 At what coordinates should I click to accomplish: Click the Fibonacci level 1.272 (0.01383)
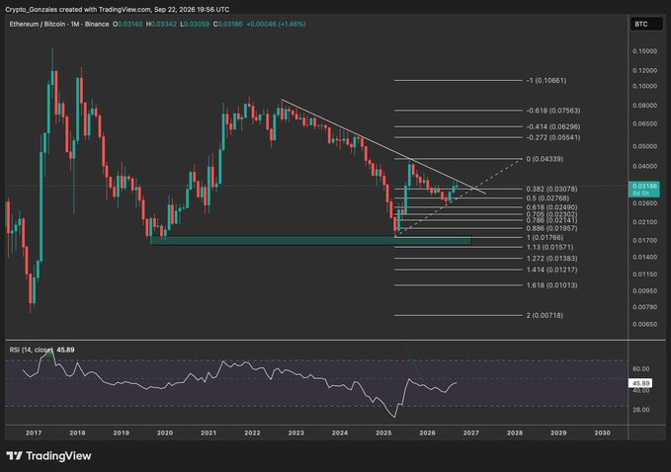[551, 259]
